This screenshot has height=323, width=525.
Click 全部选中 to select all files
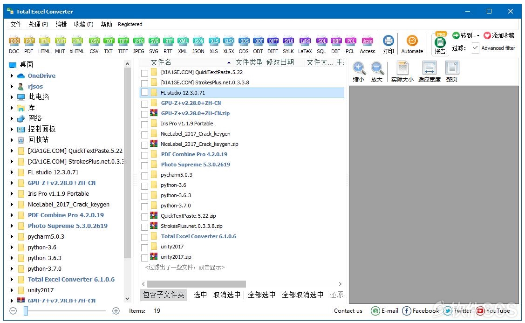[x=261, y=295]
